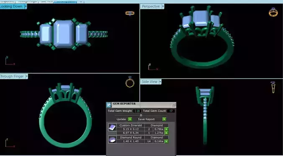Screen dimensions: 283x156
Task: Click the axis indicator in Perspective view
Action: tap(153, 67)
